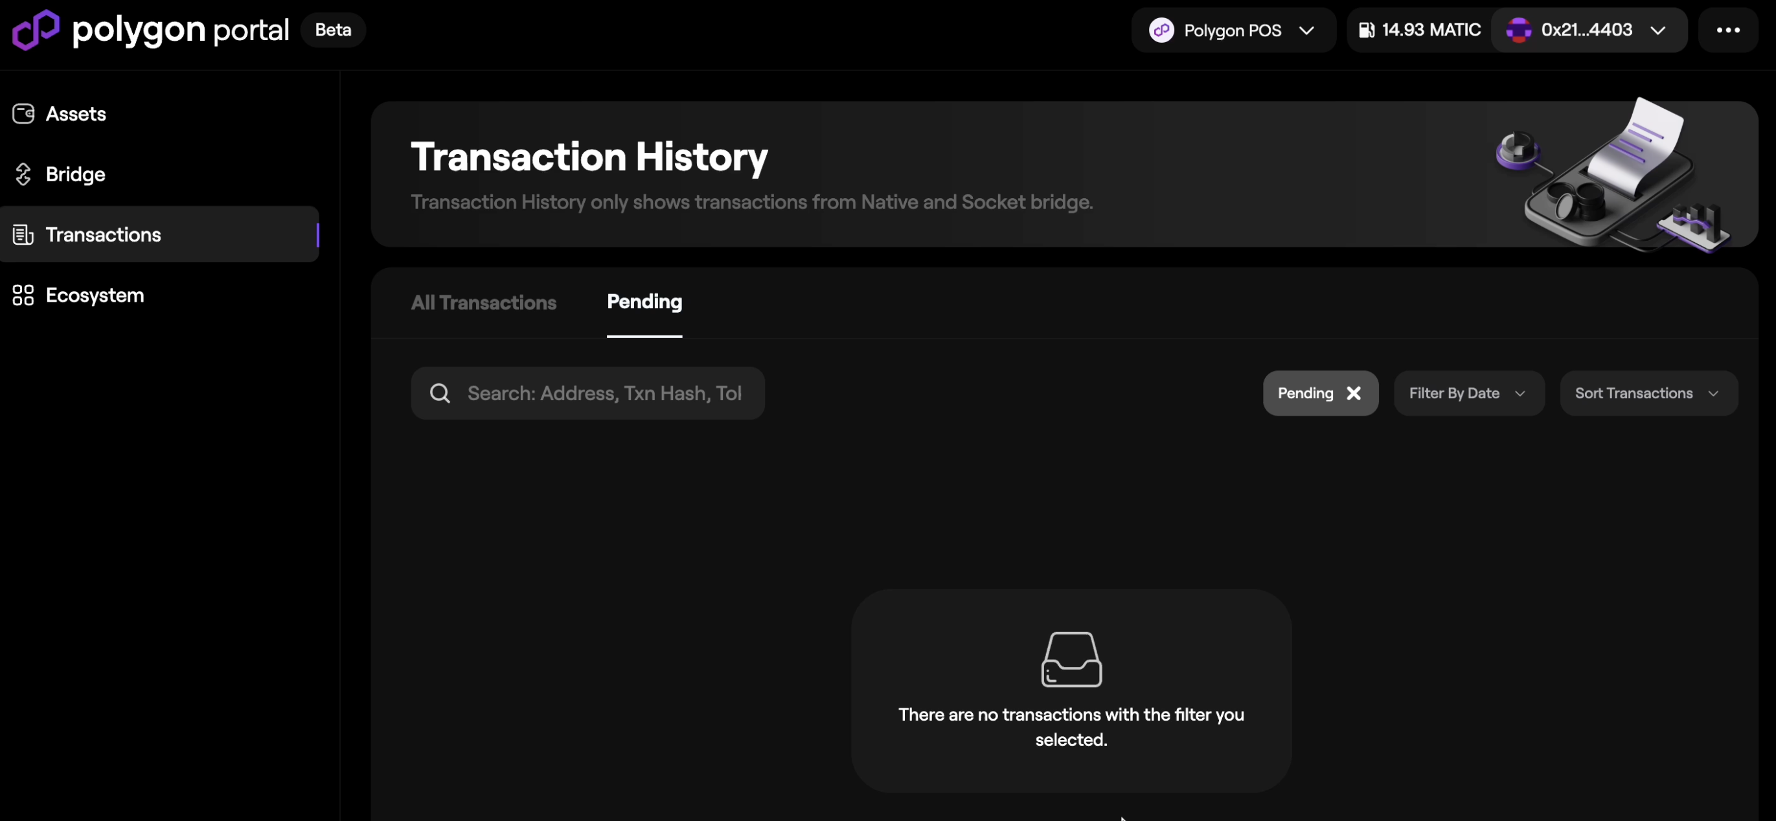1776x821 pixels.
Task: Click the 14.93 MATIC balance display
Action: (x=1430, y=30)
